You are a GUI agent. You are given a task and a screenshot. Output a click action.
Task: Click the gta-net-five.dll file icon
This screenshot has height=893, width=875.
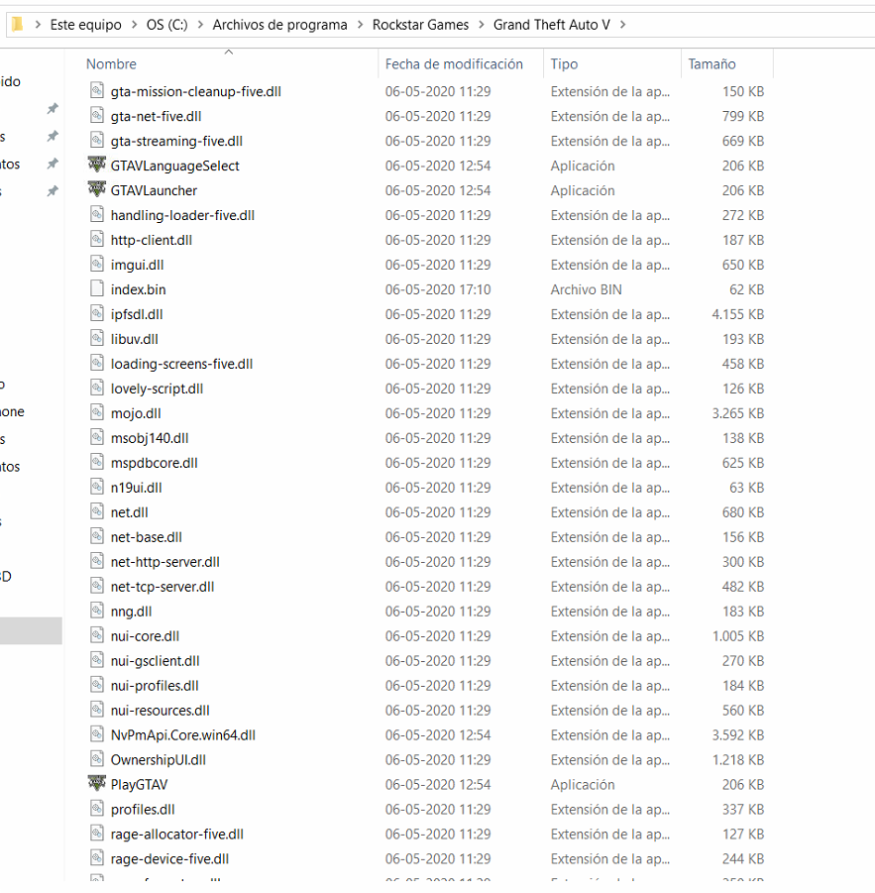click(x=97, y=116)
